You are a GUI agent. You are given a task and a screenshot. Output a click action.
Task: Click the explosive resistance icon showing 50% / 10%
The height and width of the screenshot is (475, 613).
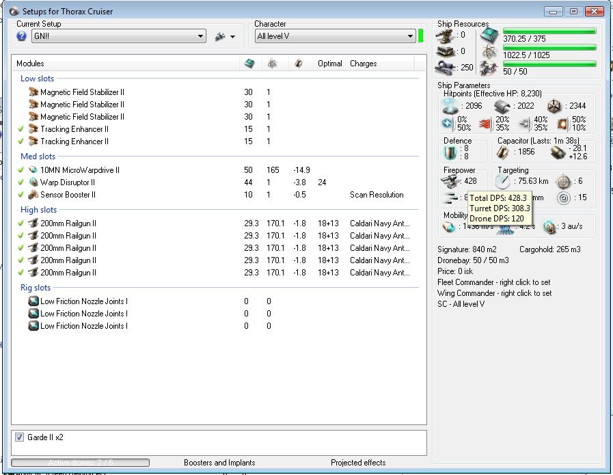(x=562, y=124)
